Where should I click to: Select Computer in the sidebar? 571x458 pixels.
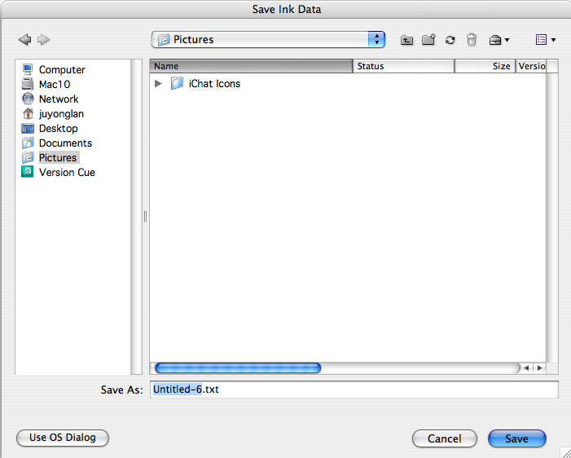tap(61, 70)
